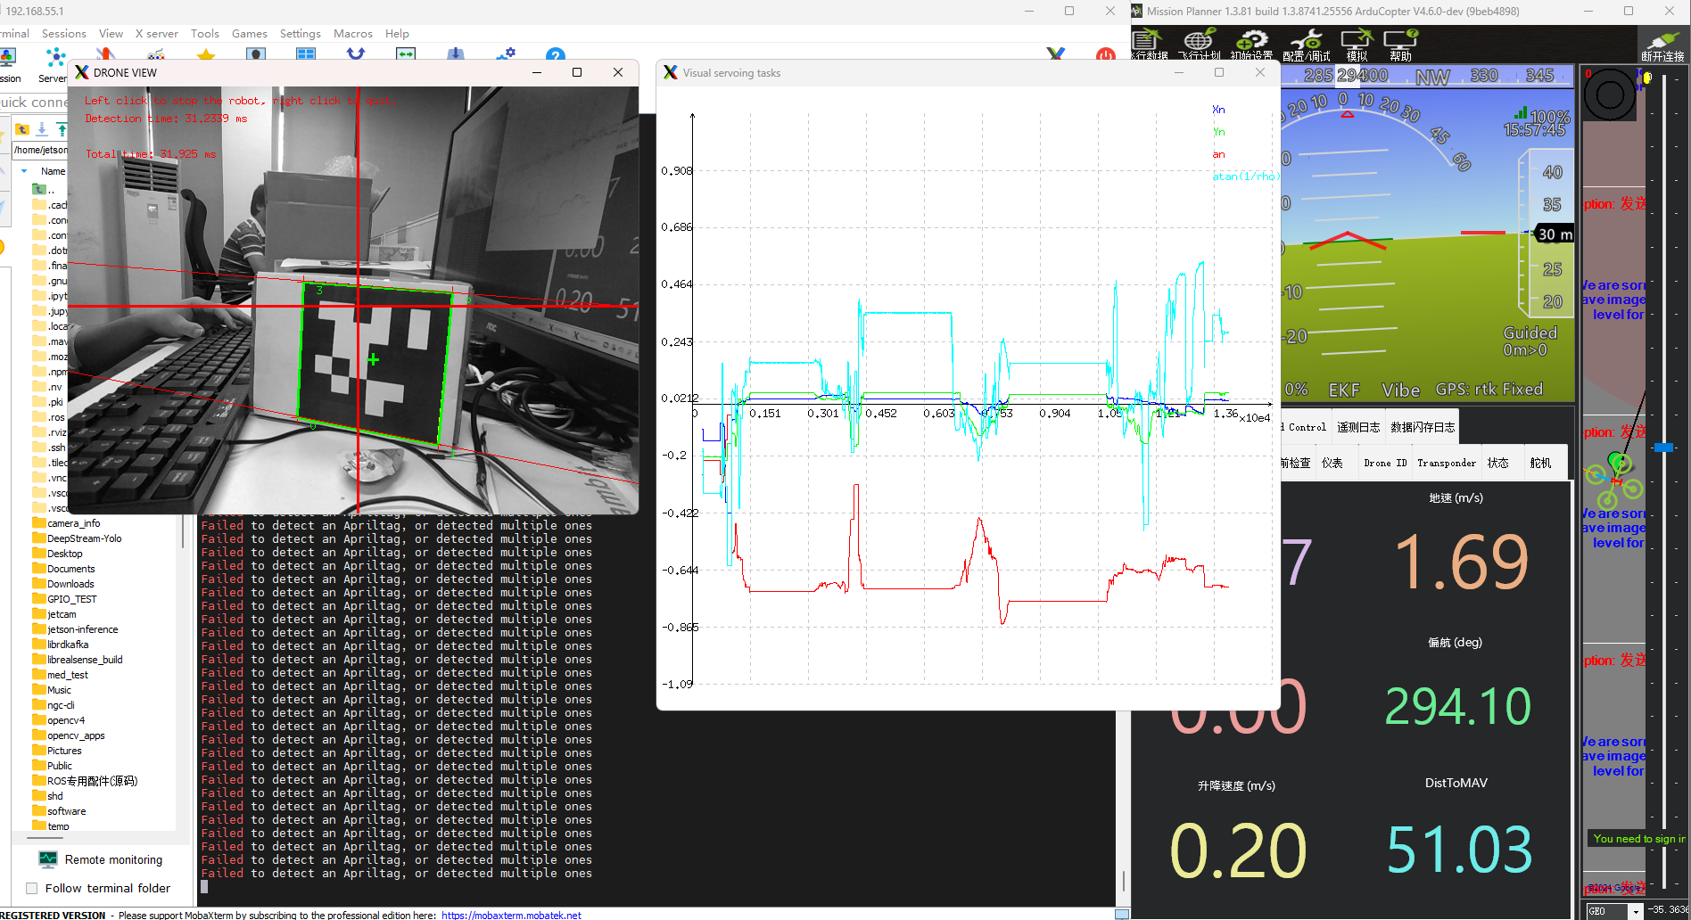Viewport: 1691px width, 920px height.
Task: Click the ground speed 1.69 readout
Action: 1461,563
